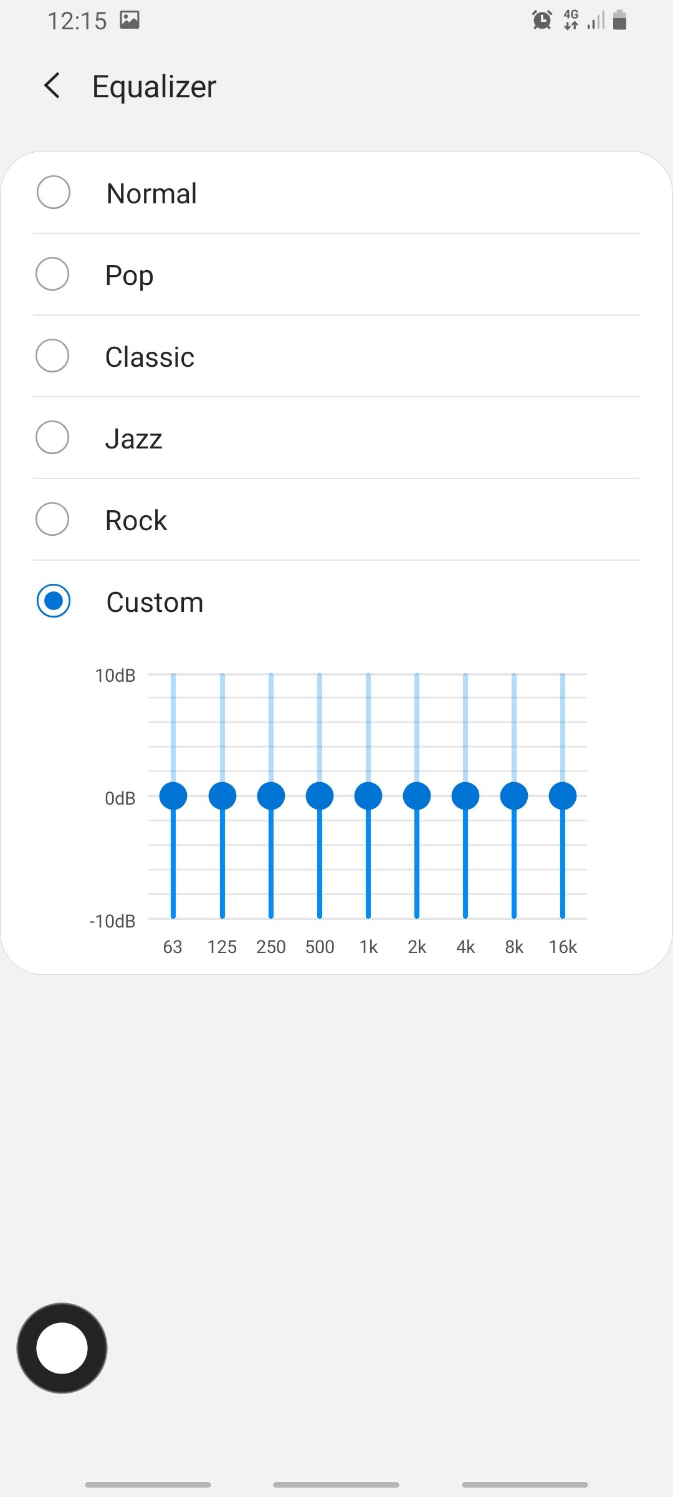Tap the alarm clock status icon
Viewport: 673px width, 1497px height.
pyautogui.click(x=542, y=21)
